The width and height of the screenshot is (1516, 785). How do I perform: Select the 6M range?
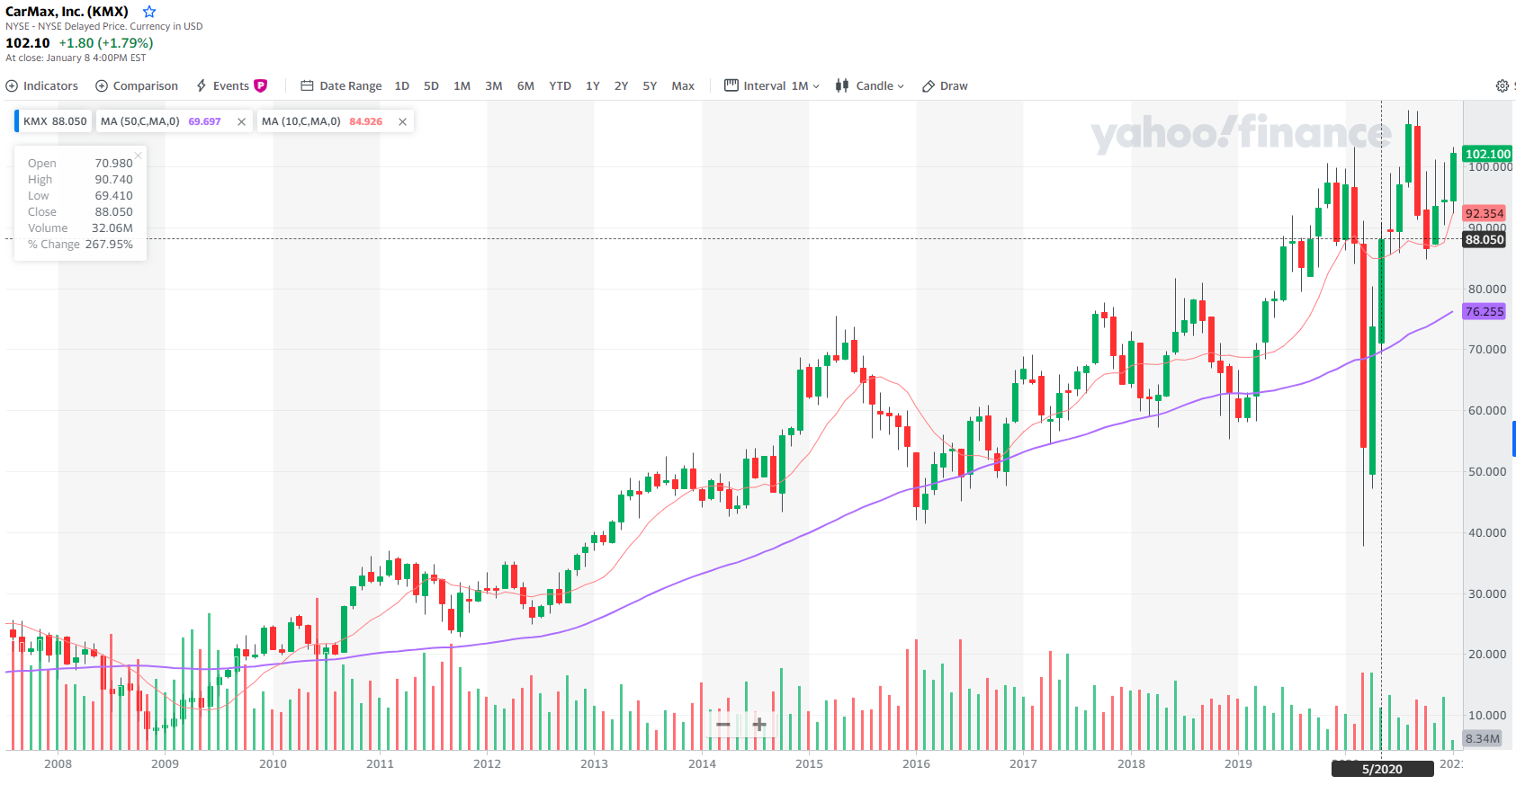[x=525, y=86]
